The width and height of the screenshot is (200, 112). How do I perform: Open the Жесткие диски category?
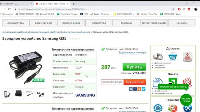pos(71,23)
